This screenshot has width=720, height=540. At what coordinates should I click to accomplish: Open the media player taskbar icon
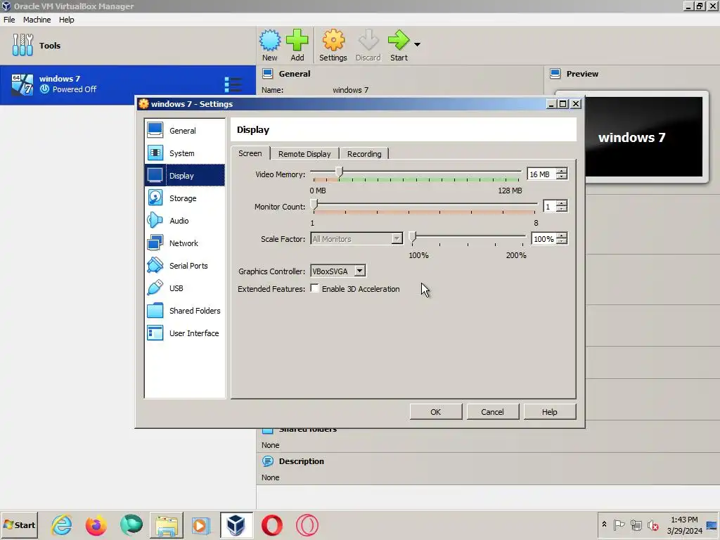pos(200,525)
